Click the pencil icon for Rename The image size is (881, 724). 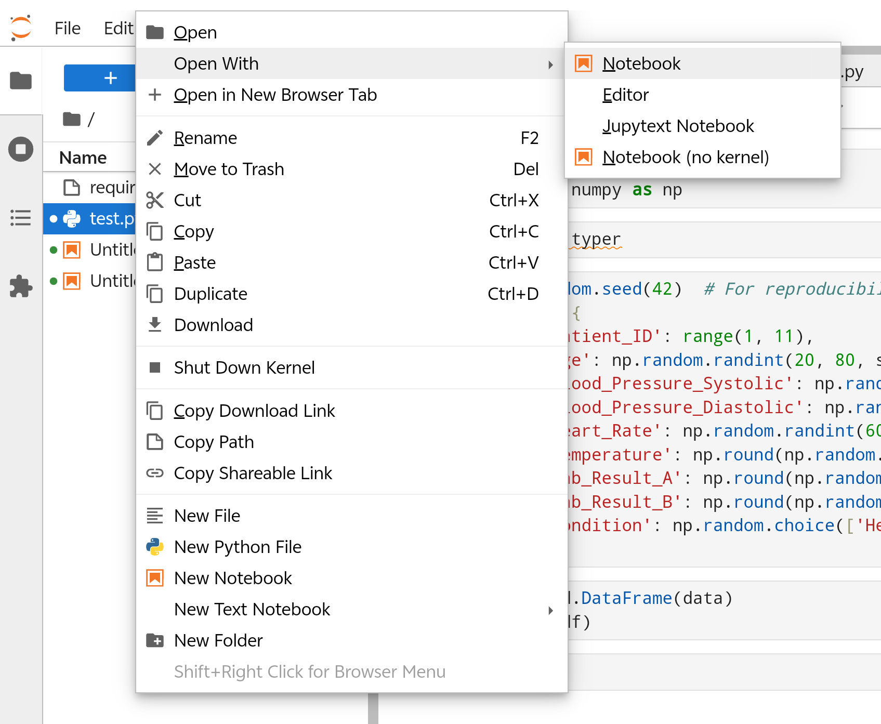click(x=155, y=138)
